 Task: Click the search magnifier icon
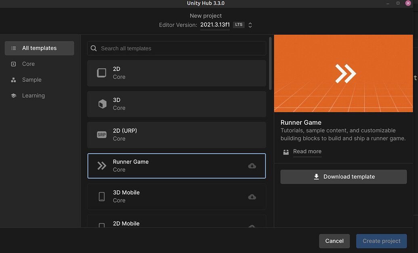[93, 48]
